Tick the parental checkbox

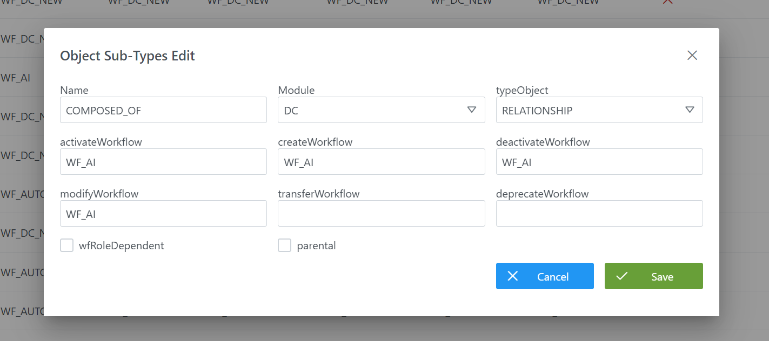coord(284,245)
